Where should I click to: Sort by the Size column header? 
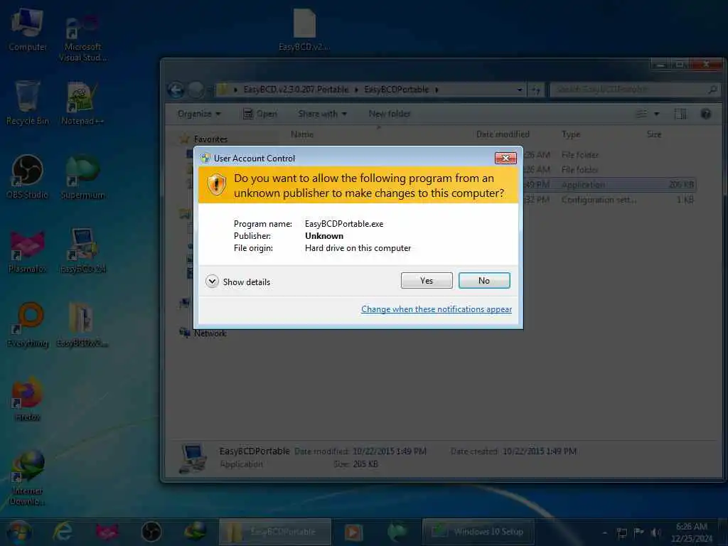654,134
